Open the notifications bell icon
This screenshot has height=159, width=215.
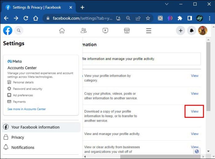click(191, 30)
